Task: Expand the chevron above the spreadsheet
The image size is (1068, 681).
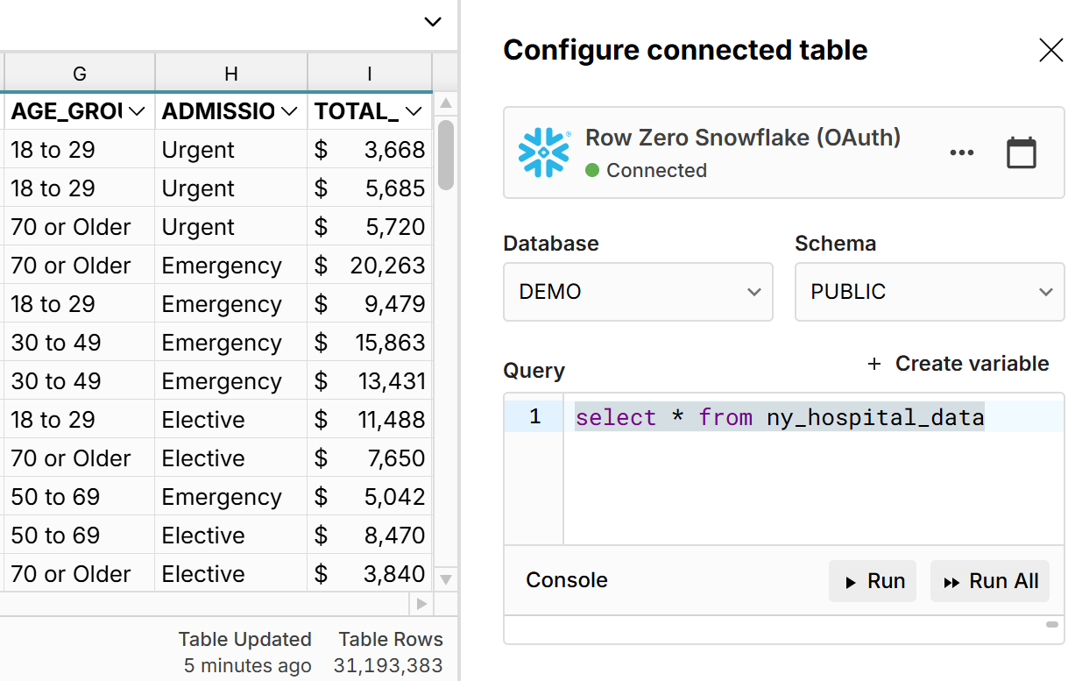Action: tap(433, 22)
